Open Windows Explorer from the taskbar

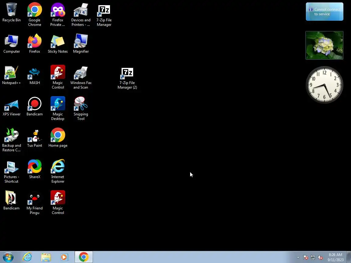[x=46, y=257]
